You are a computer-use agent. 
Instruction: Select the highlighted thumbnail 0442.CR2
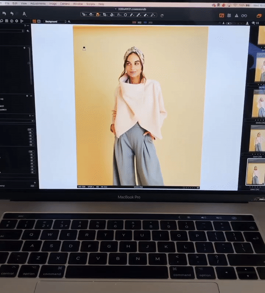click(x=256, y=172)
